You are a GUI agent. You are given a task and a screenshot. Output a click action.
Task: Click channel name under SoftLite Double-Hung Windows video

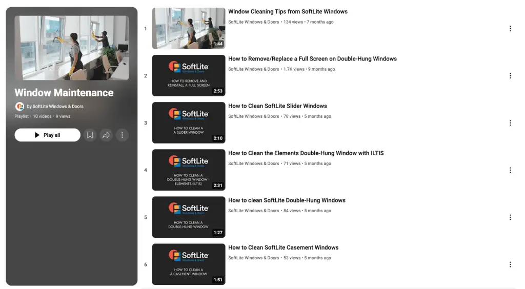coord(253,211)
